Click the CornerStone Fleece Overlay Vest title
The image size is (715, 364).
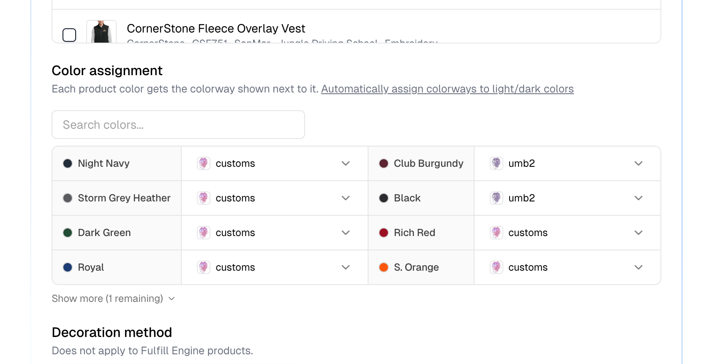pos(216,28)
